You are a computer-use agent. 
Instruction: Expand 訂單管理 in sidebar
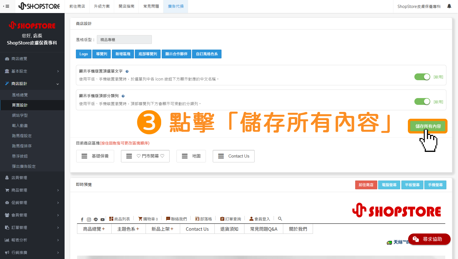point(32,228)
